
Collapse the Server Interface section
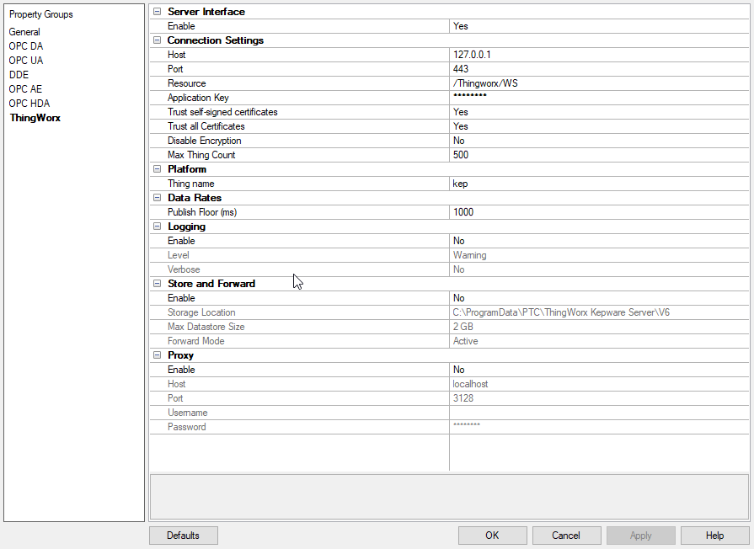pyautogui.click(x=156, y=11)
